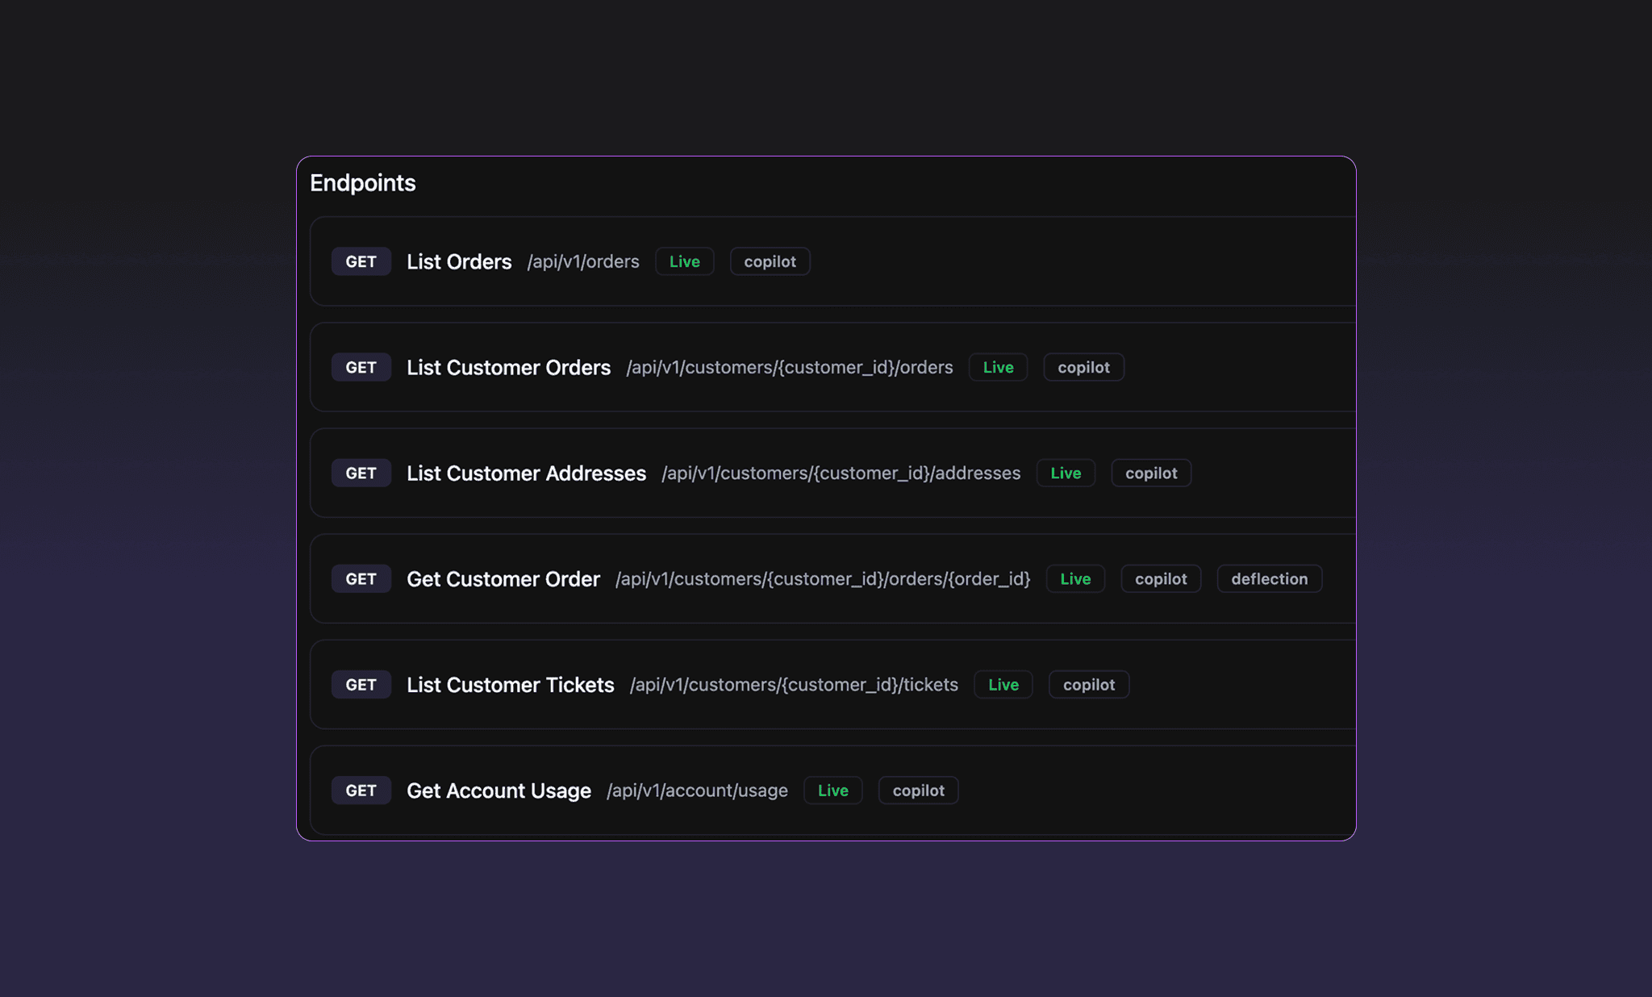Viewport: 1652px width, 997px height.
Task: Click the Endpoints panel heading
Action: pos(362,183)
